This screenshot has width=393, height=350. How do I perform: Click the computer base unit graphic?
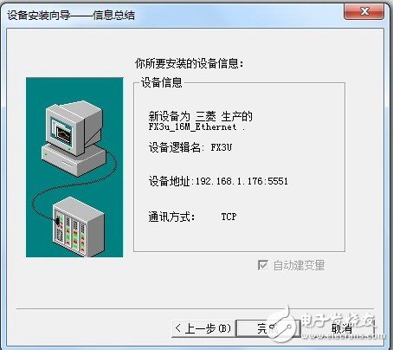[74, 159]
